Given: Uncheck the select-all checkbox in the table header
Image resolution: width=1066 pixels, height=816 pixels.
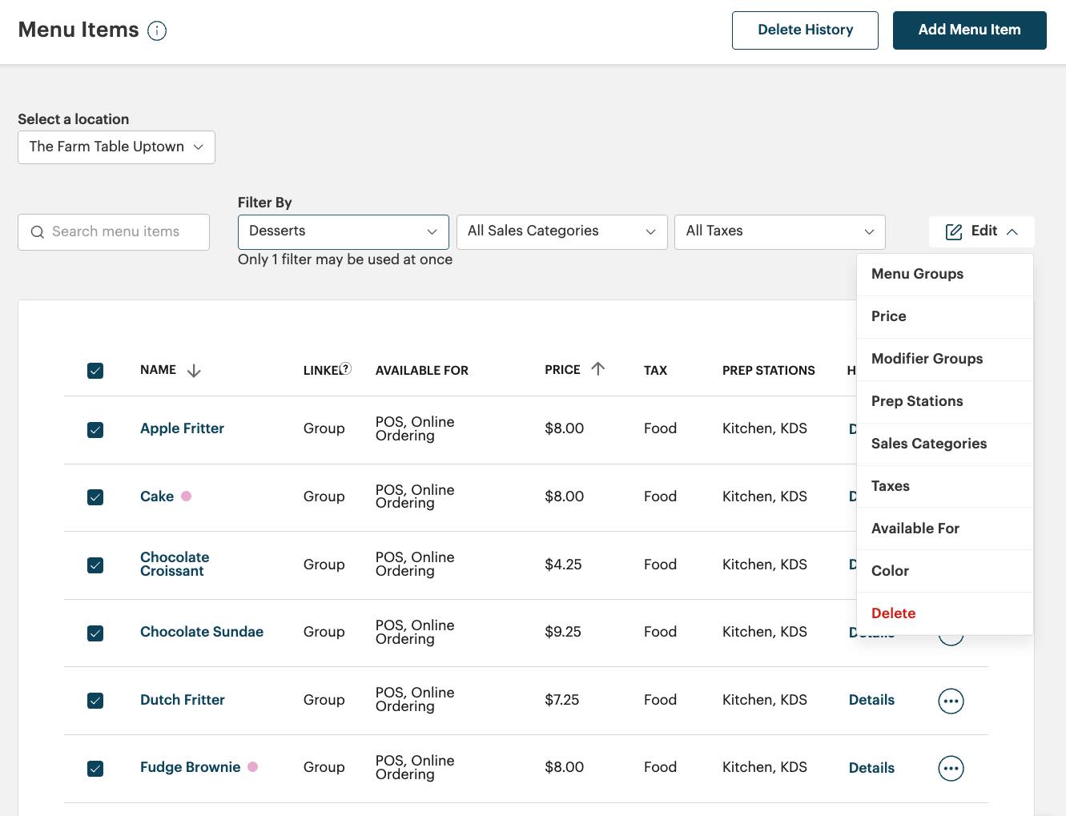Looking at the screenshot, I should tap(95, 371).
